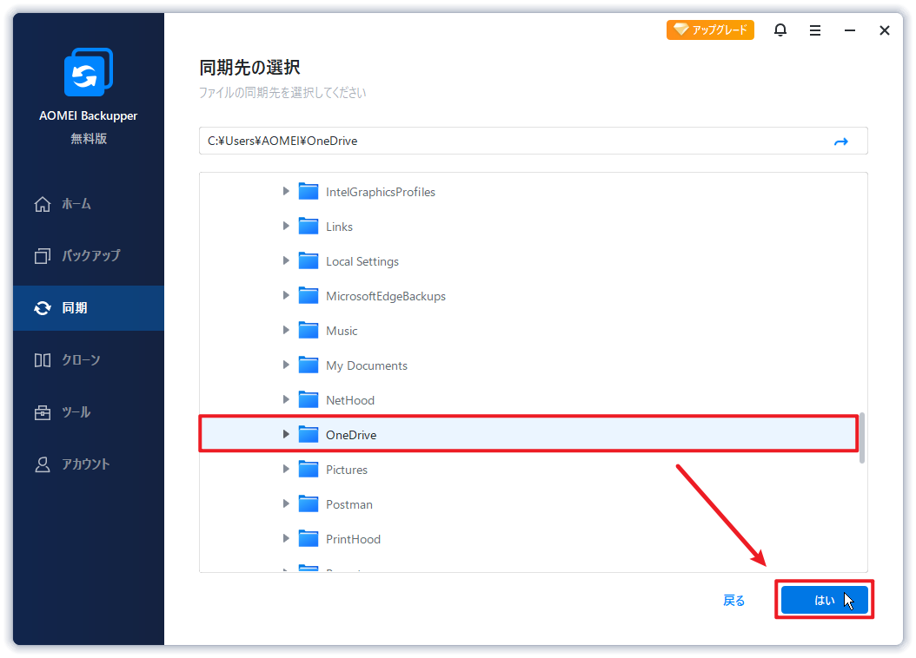Select the "OneDrive" folder name
916x658 pixels.
(351, 435)
